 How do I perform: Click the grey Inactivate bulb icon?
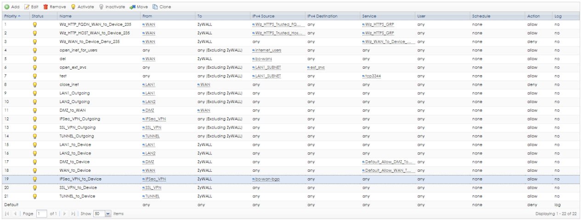coord(101,7)
